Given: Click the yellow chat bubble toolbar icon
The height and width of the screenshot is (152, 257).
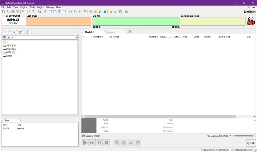Looking at the screenshot, I should 95,12.
